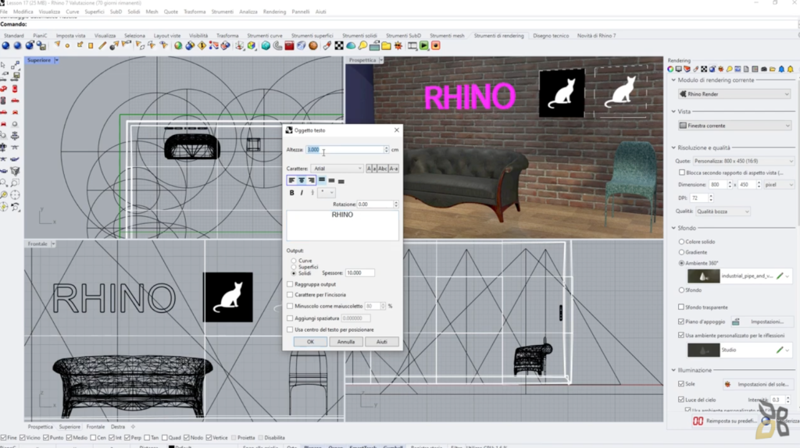800x448 pixels.
Task: Select the Curve output option
Action: pos(294,261)
